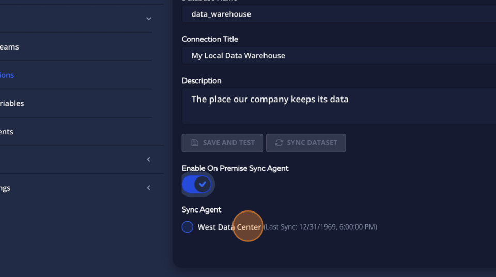Screen dimensions: 496x277
Task: Select the West Data Center radio button
Action: [x=188, y=227]
